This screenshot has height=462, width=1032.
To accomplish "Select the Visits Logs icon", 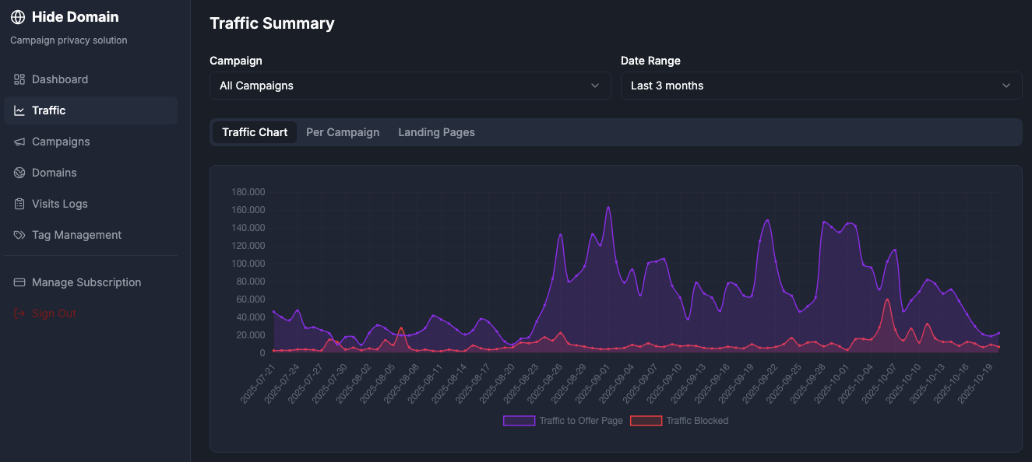I will coord(18,204).
